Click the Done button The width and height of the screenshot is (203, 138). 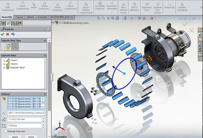[31, 137]
